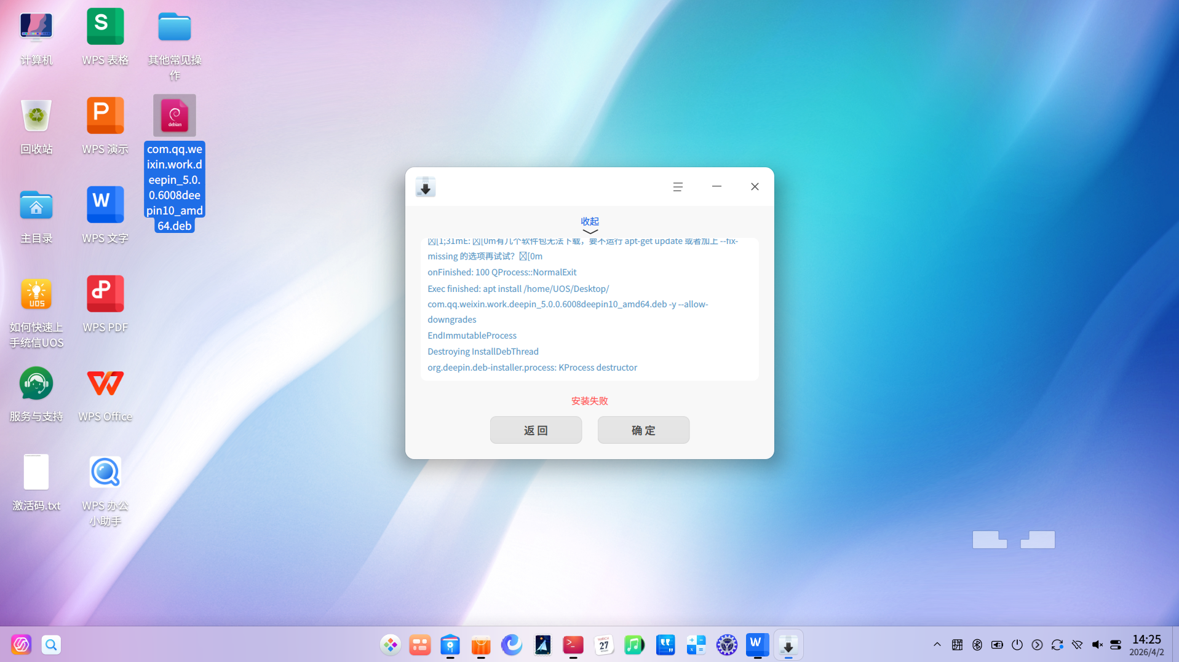Close the installer window
This screenshot has height=662, width=1179.
click(755, 186)
